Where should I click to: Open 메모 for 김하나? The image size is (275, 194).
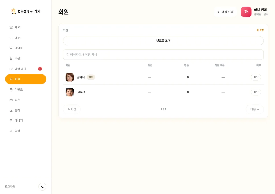(256, 77)
